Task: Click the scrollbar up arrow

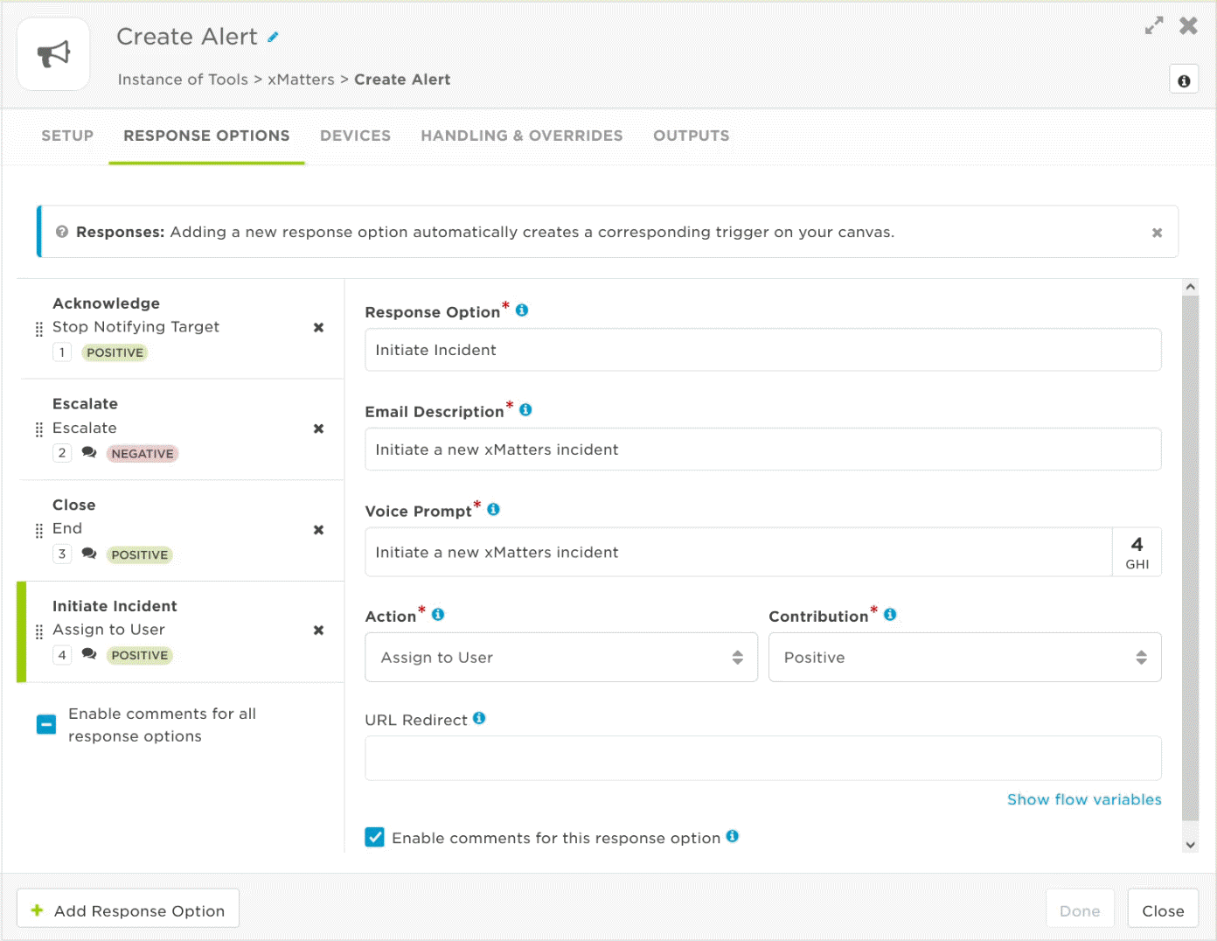Action: pyautogui.click(x=1190, y=286)
